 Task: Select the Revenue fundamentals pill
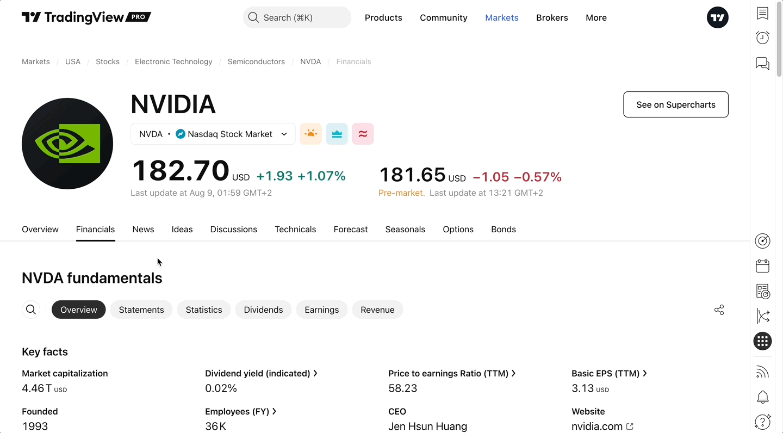[377, 310]
